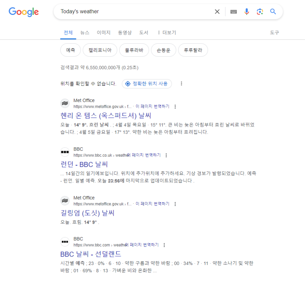
Task: Open the on-screen keyboard icon
Action: (233, 12)
